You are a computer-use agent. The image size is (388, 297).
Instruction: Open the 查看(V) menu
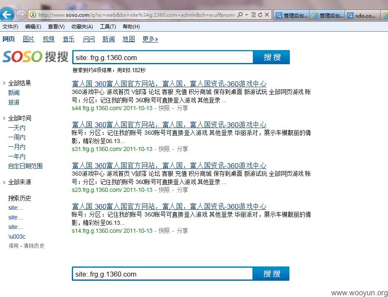click(56, 26)
